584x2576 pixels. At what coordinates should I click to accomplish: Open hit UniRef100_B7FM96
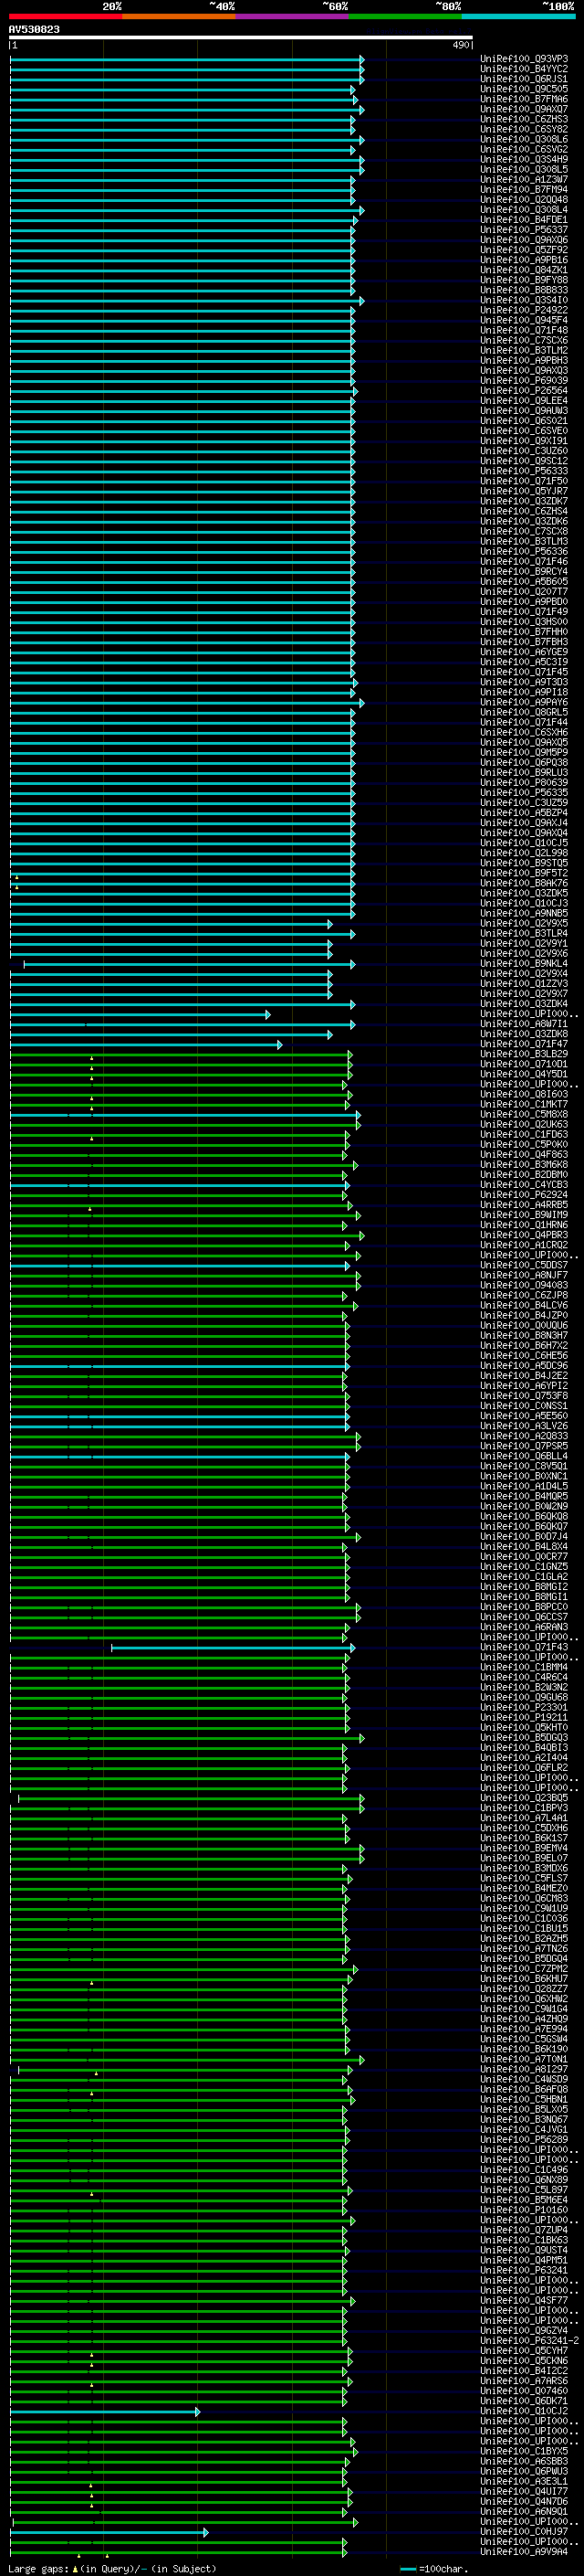click(524, 99)
